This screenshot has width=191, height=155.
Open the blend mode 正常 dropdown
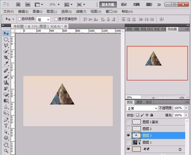tap(142, 108)
